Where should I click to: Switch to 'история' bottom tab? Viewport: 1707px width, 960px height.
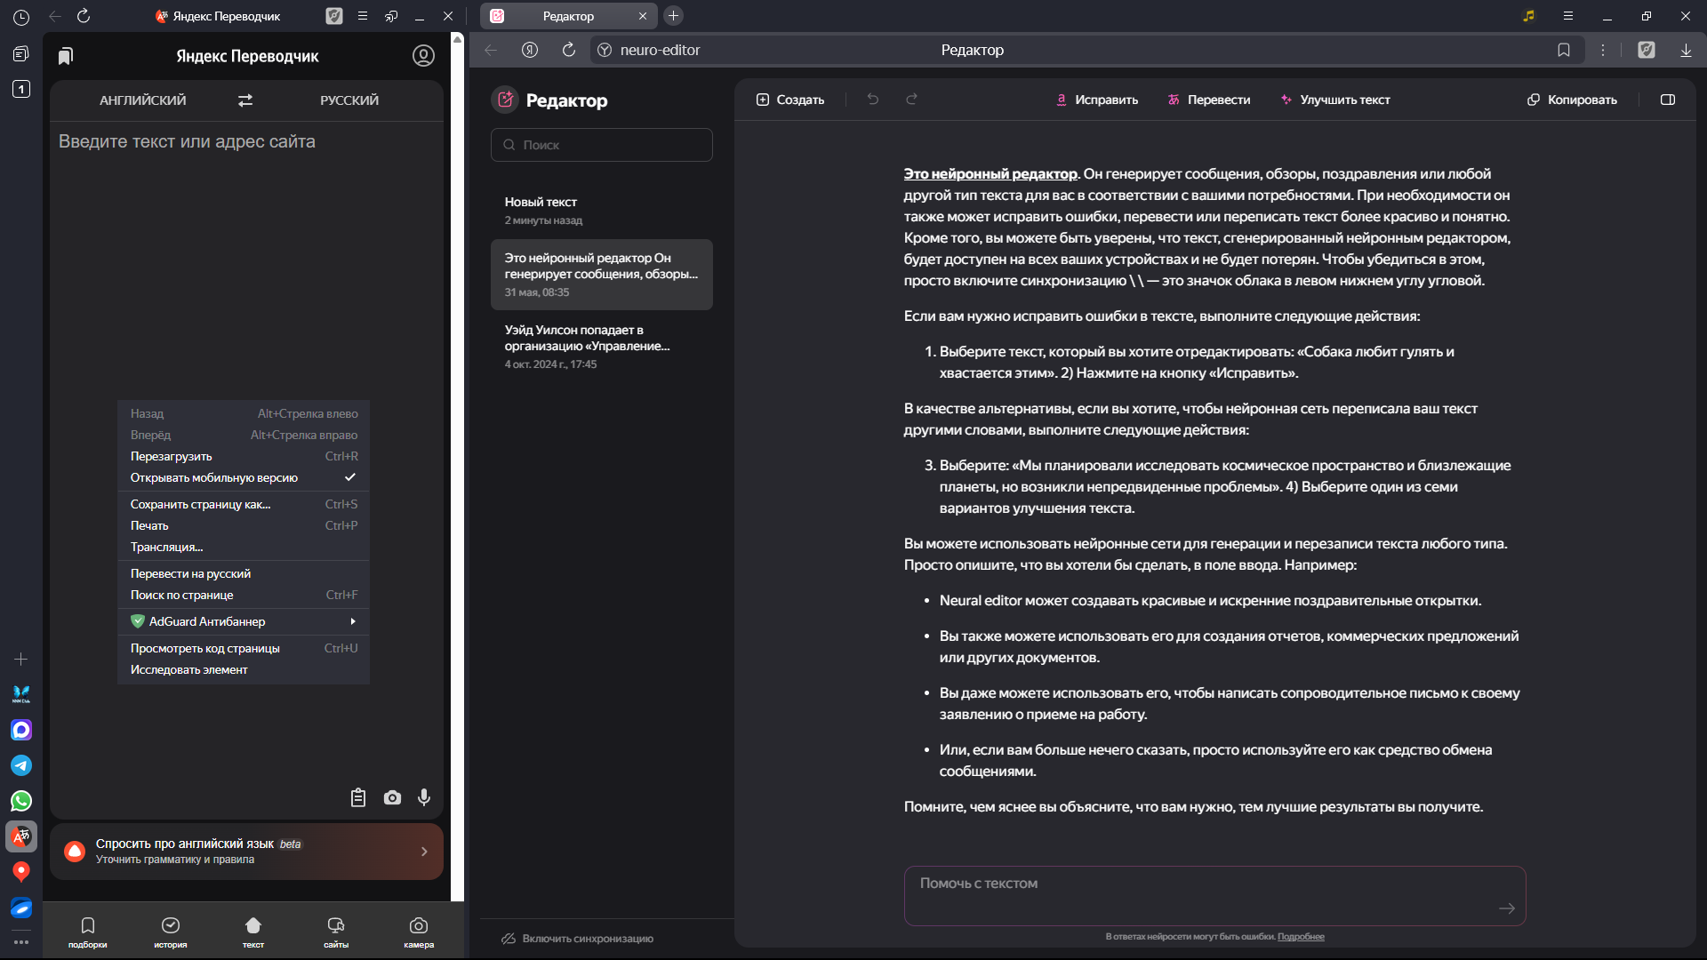pyautogui.click(x=171, y=932)
